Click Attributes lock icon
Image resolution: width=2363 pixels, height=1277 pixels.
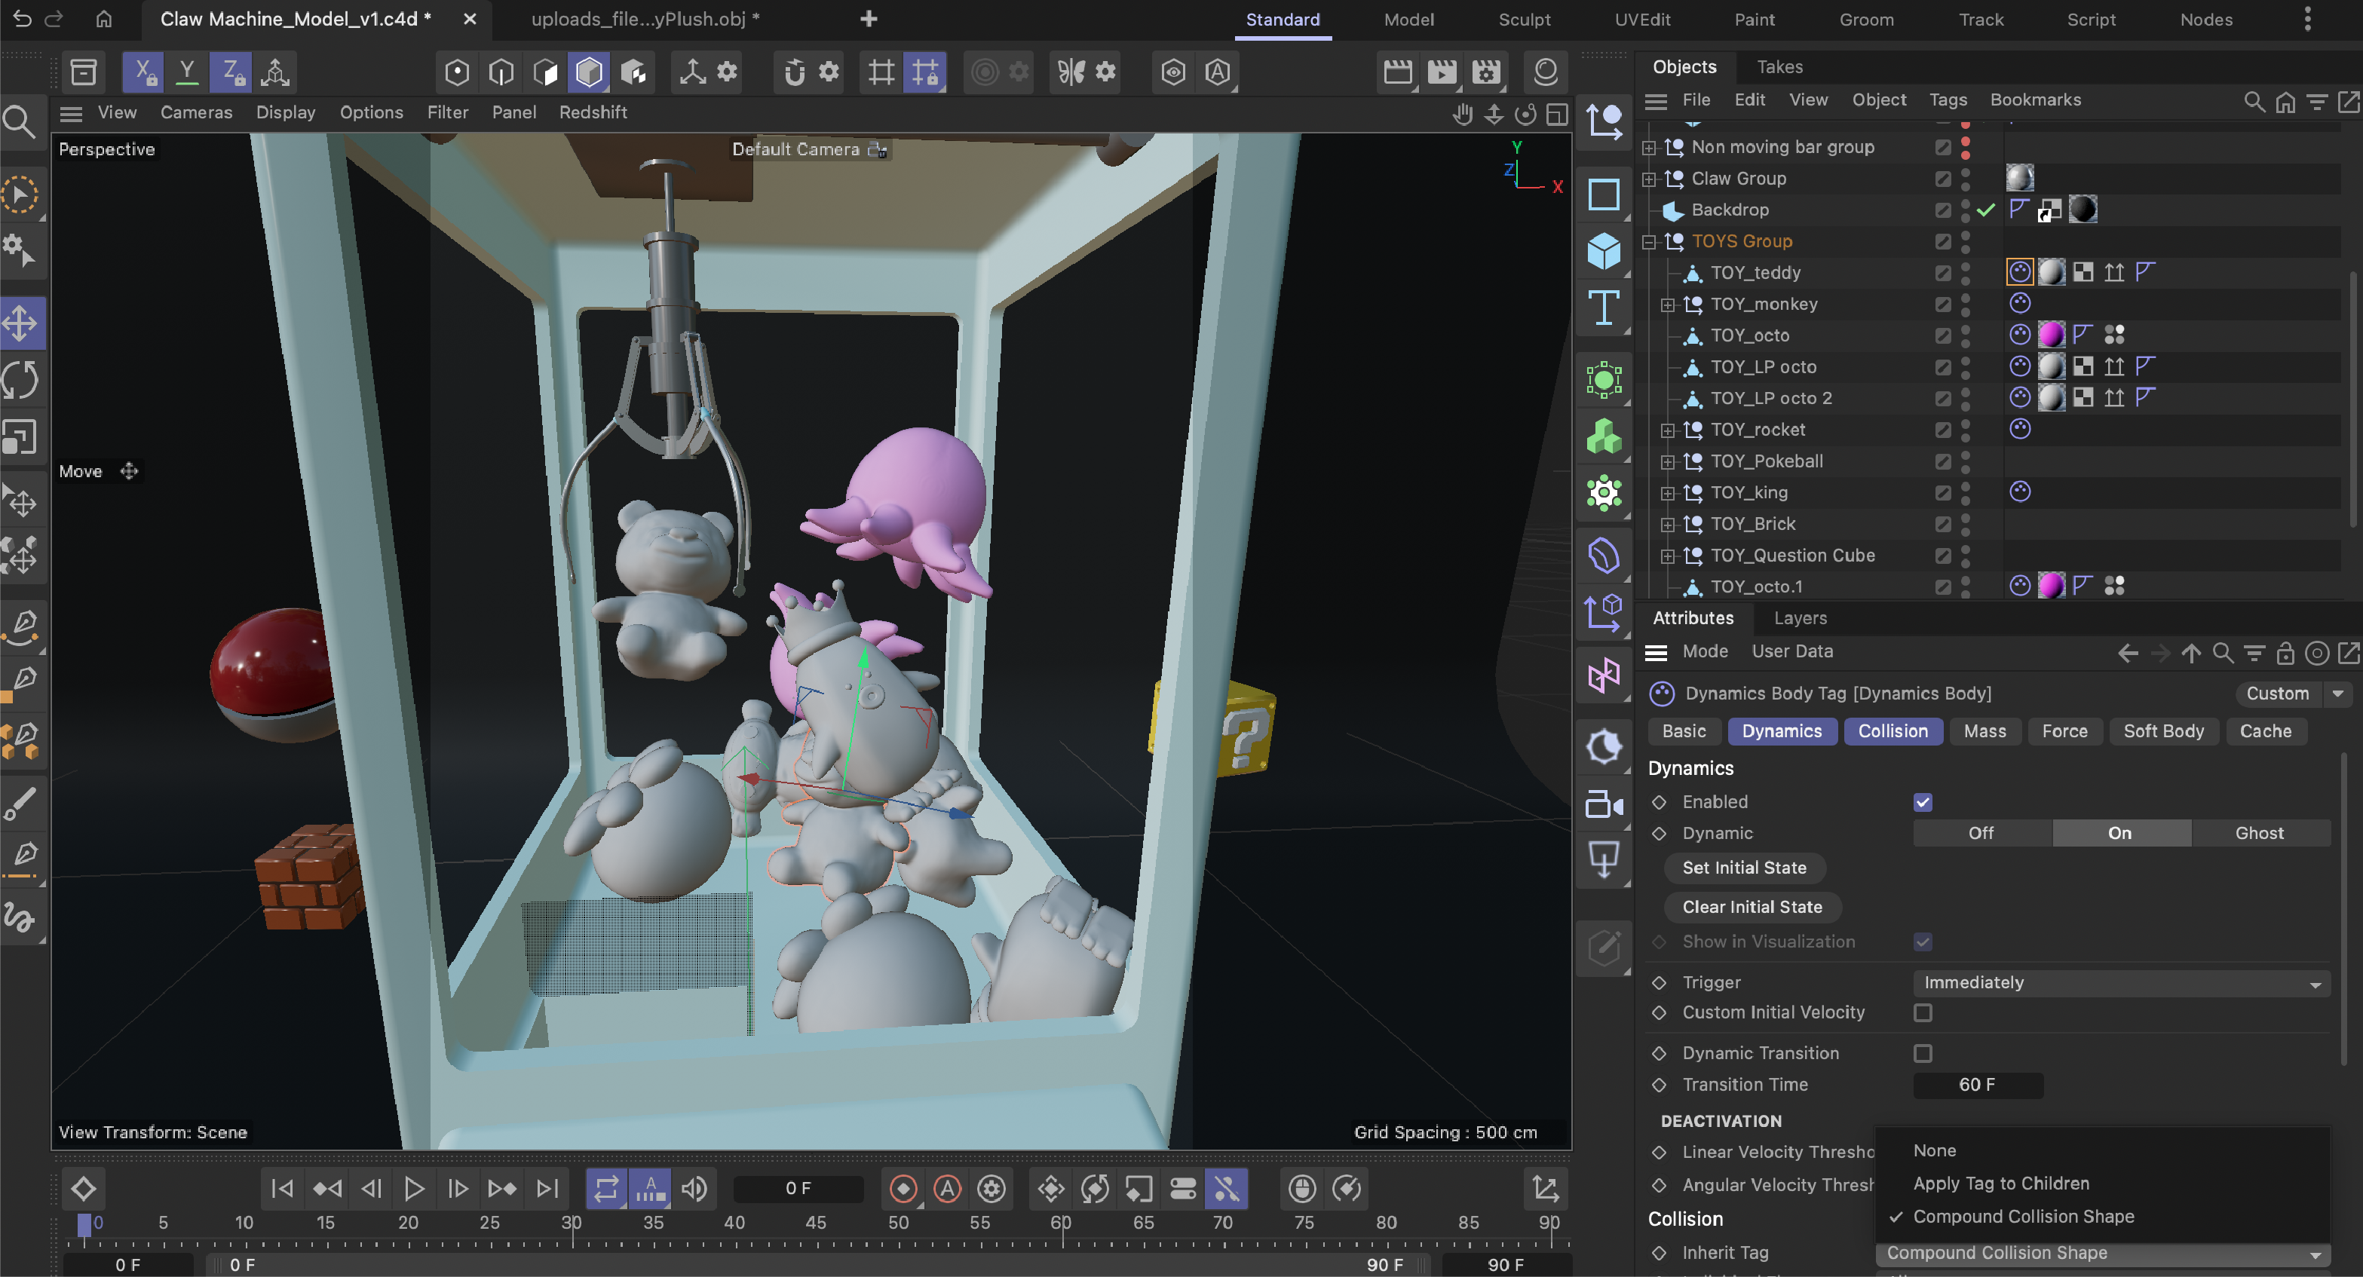click(x=2285, y=652)
